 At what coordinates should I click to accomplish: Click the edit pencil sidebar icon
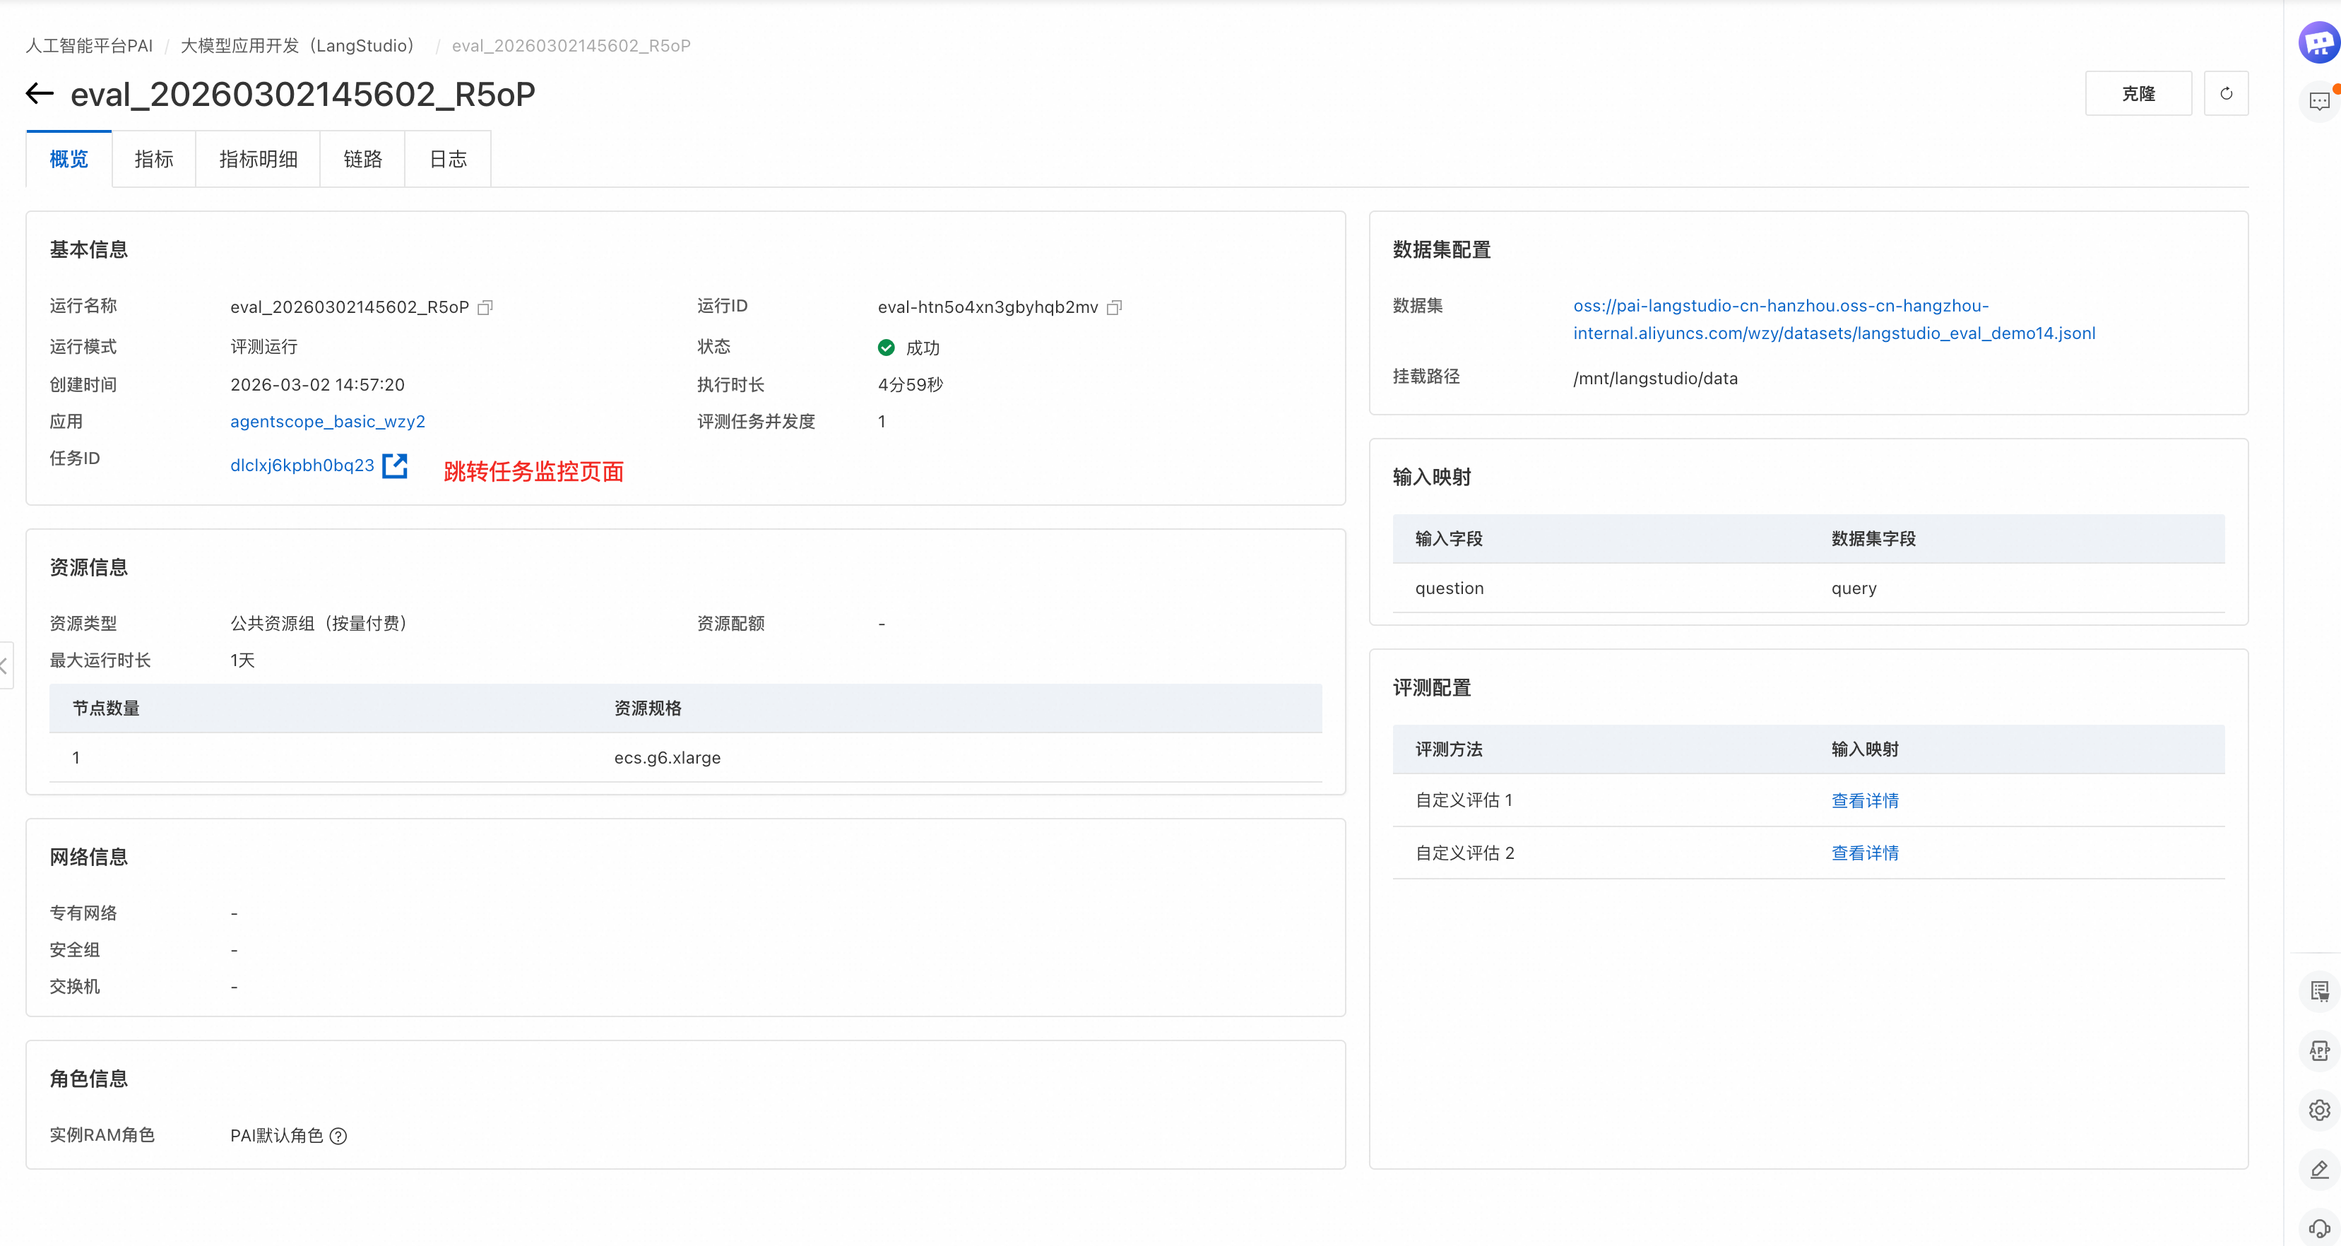pos(2318,1169)
